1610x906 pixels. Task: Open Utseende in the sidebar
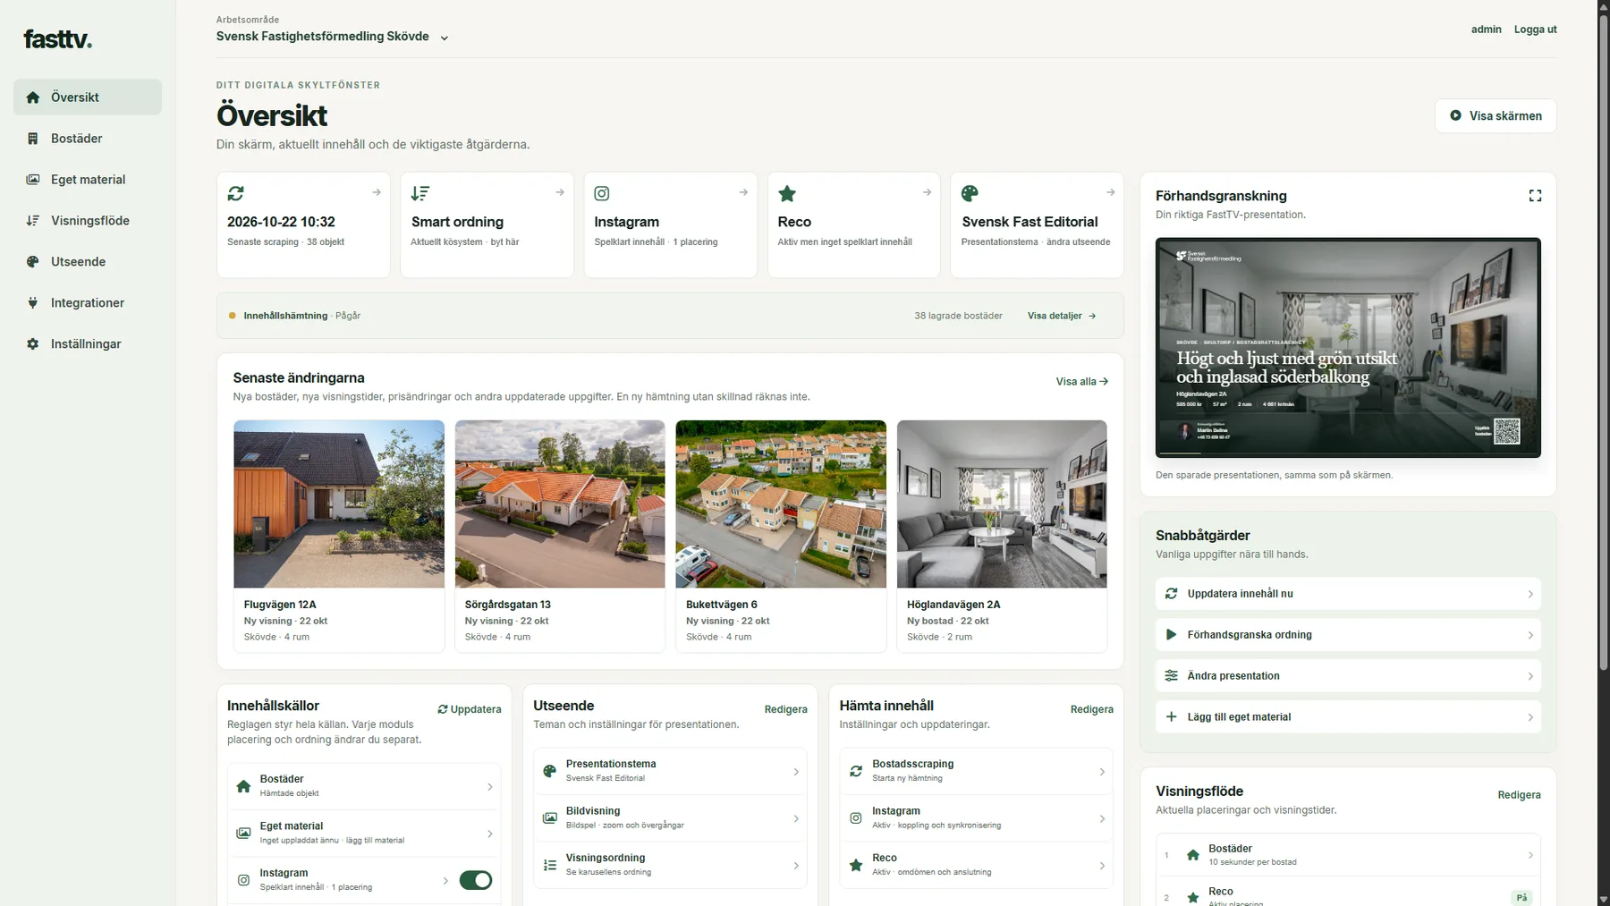[88, 262]
